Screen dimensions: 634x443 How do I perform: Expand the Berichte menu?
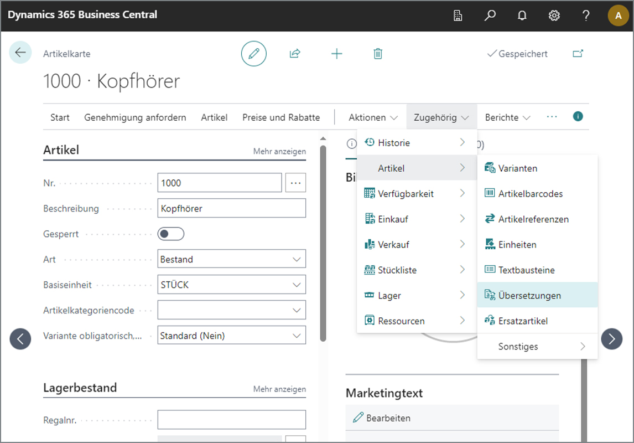[507, 117]
